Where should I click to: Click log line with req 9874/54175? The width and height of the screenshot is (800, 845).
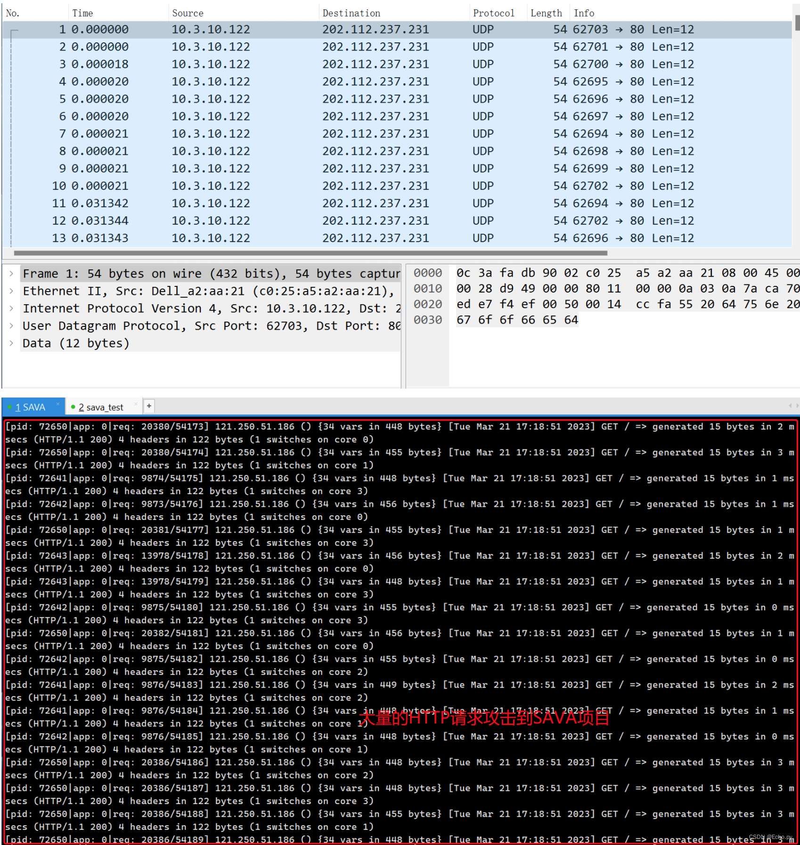coord(400,485)
